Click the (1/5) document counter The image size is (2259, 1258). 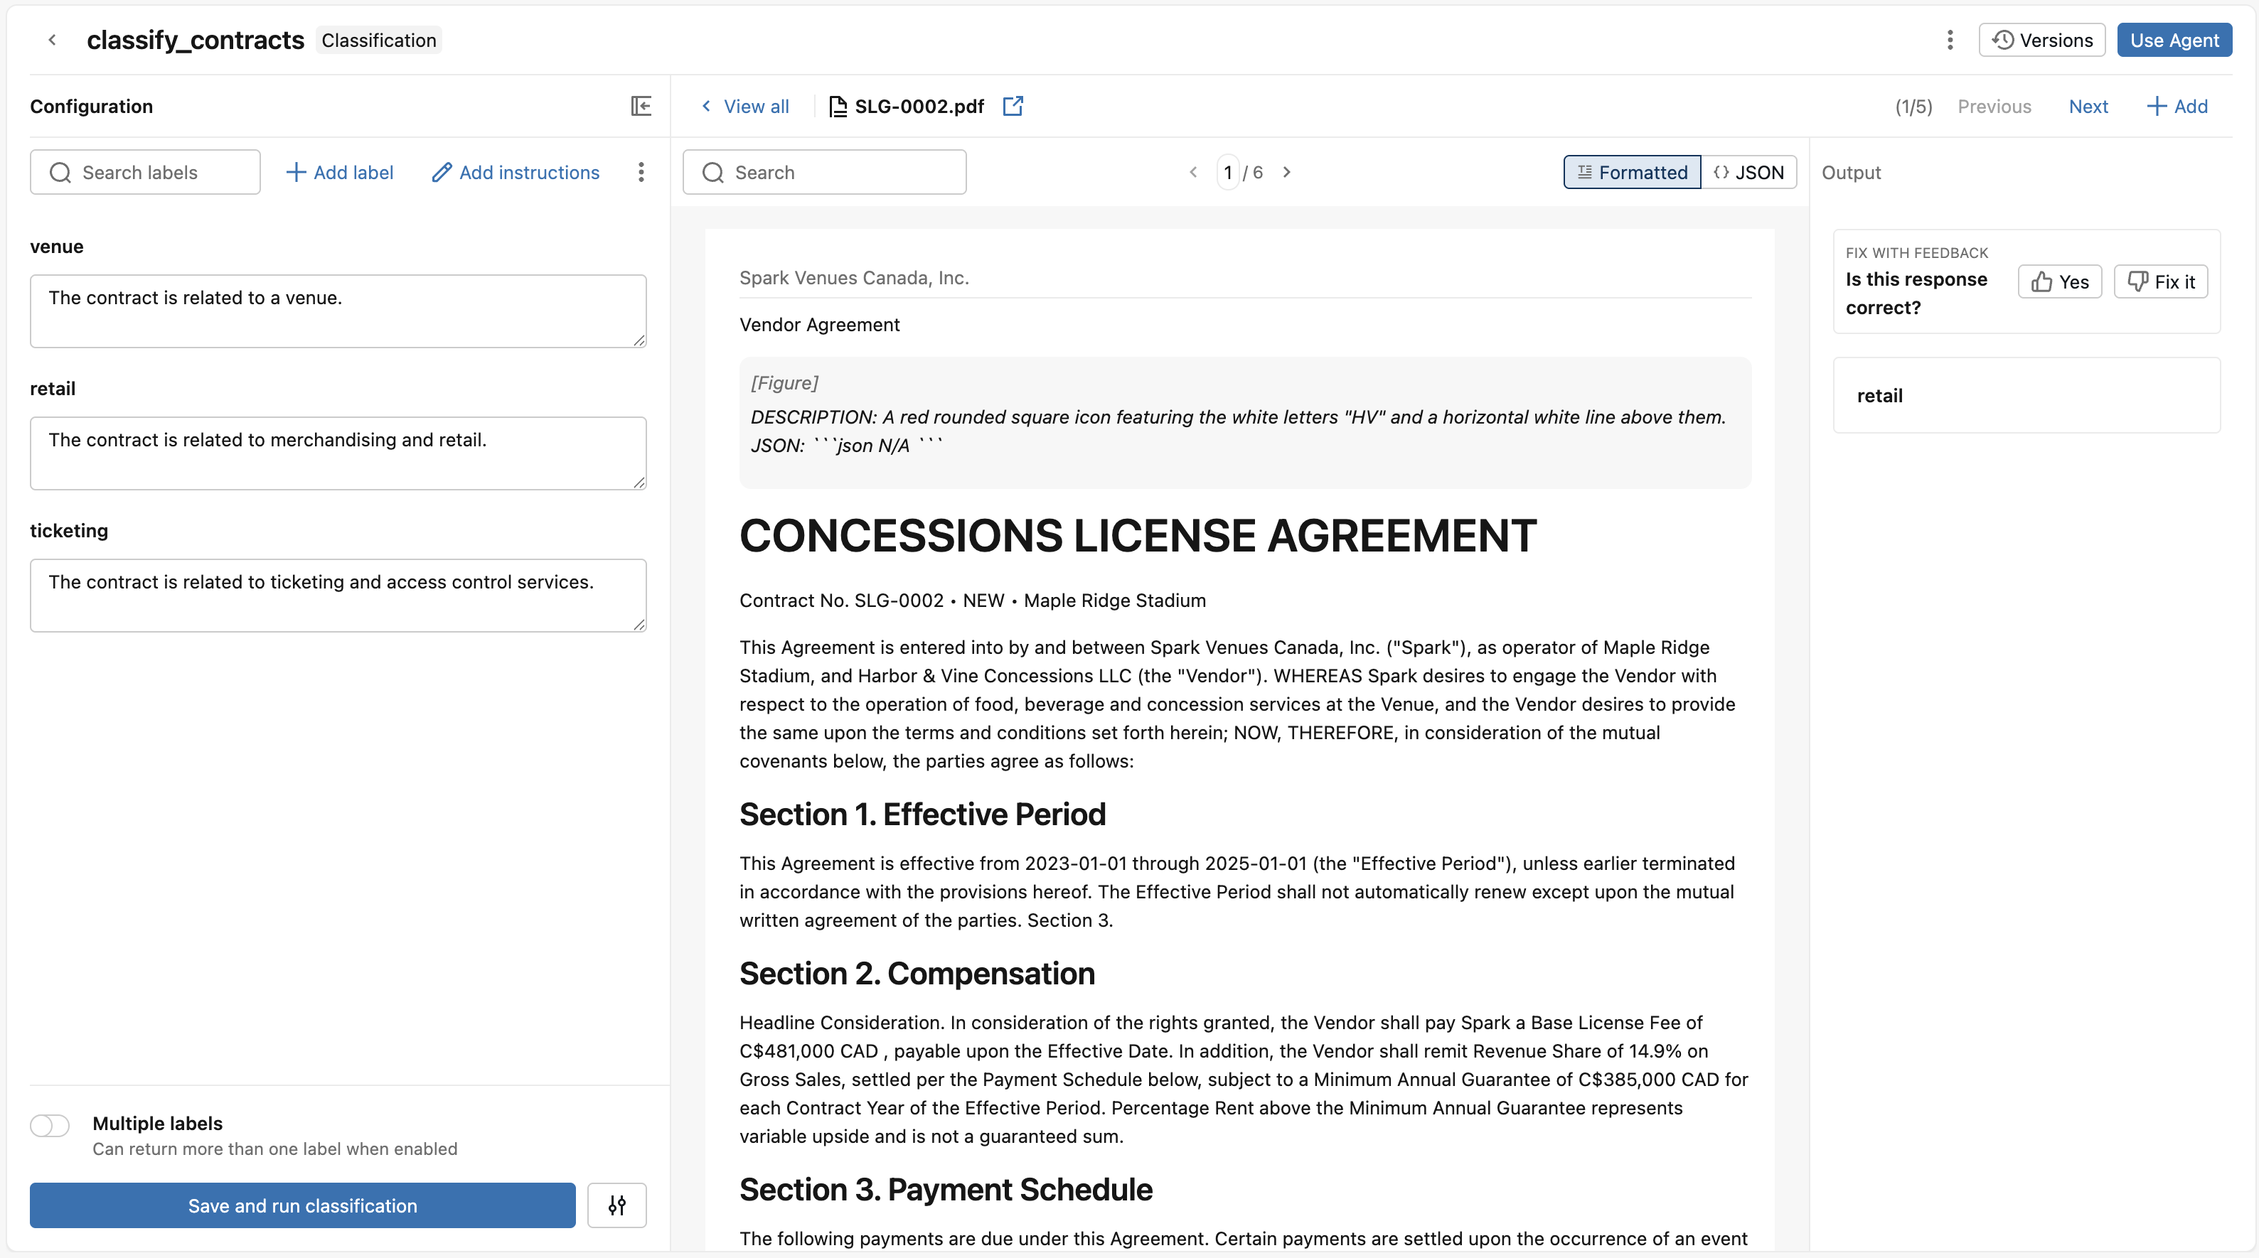coord(1913,106)
